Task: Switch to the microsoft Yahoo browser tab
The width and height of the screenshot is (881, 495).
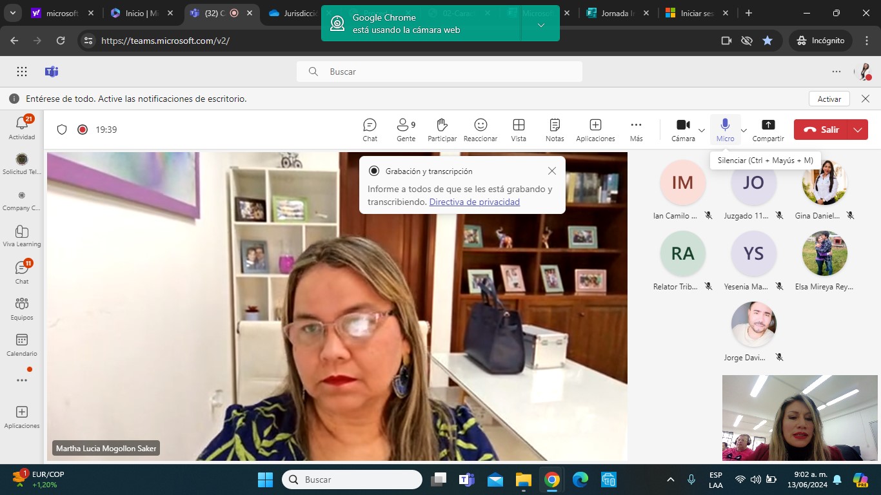Action: pyautogui.click(x=63, y=13)
